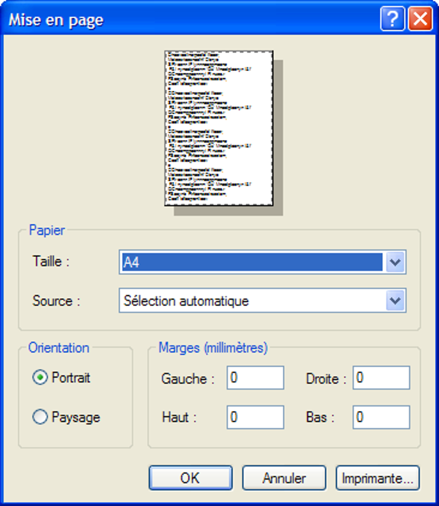The height and width of the screenshot is (506, 439).
Task: Open the Source dropdown arrow
Action: (x=395, y=301)
